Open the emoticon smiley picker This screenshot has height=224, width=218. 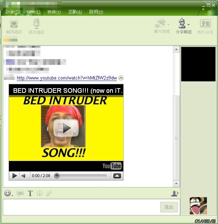click(8, 193)
